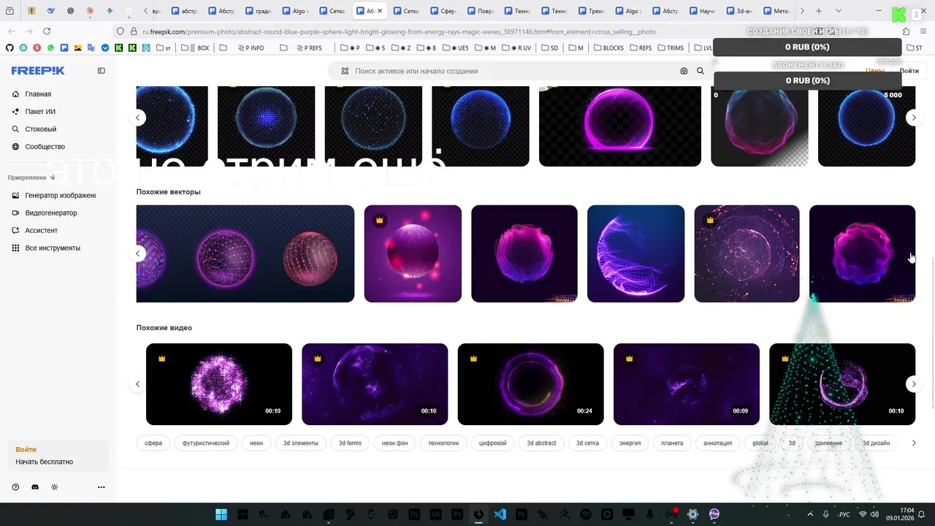Select the 3d forms tag
The image size is (935, 526).
coord(350,443)
